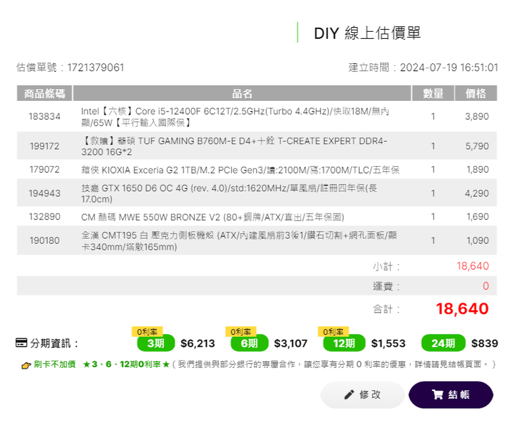Select the 24期 installment badge

[x=443, y=343]
